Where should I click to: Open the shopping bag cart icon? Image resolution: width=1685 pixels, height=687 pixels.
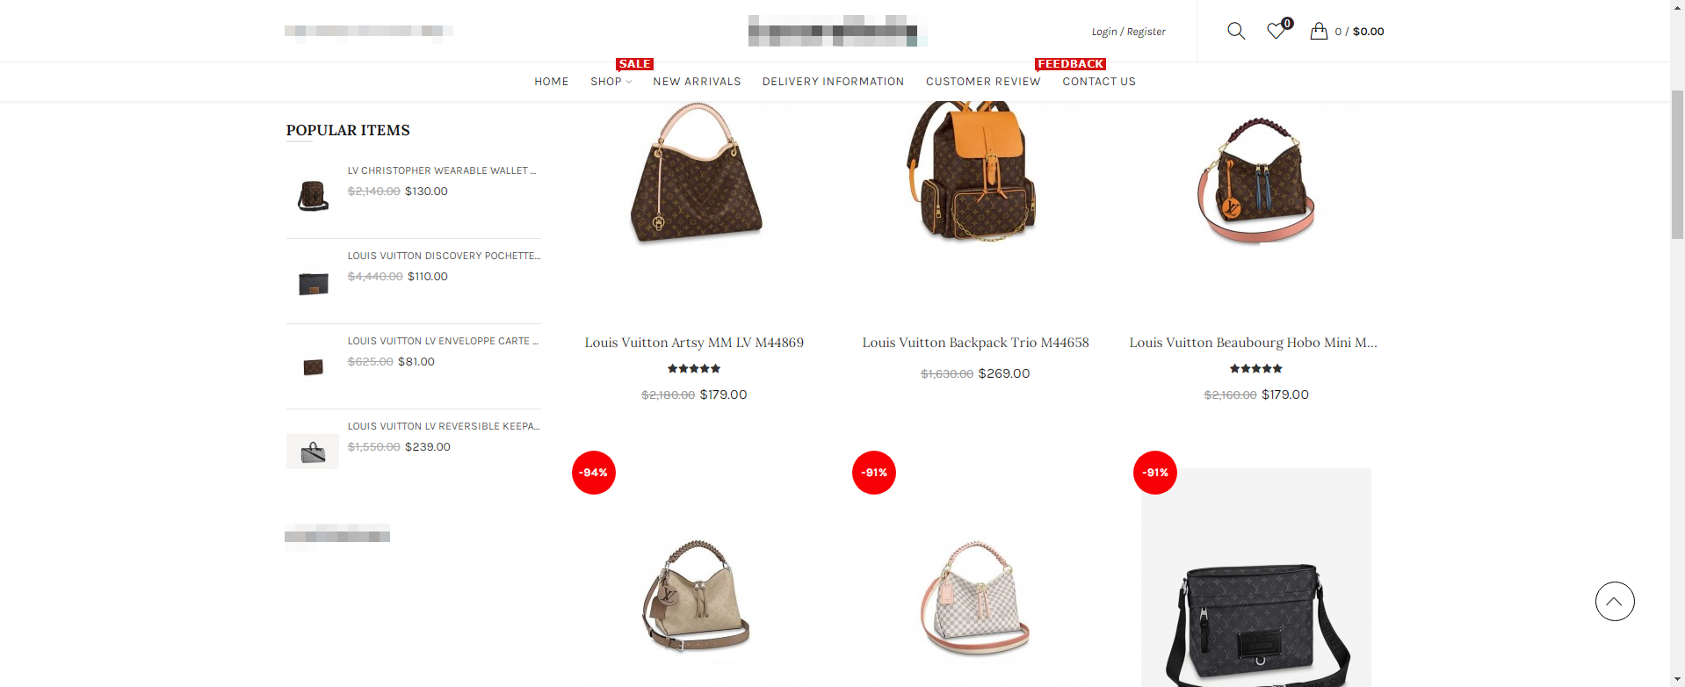click(1319, 32)
